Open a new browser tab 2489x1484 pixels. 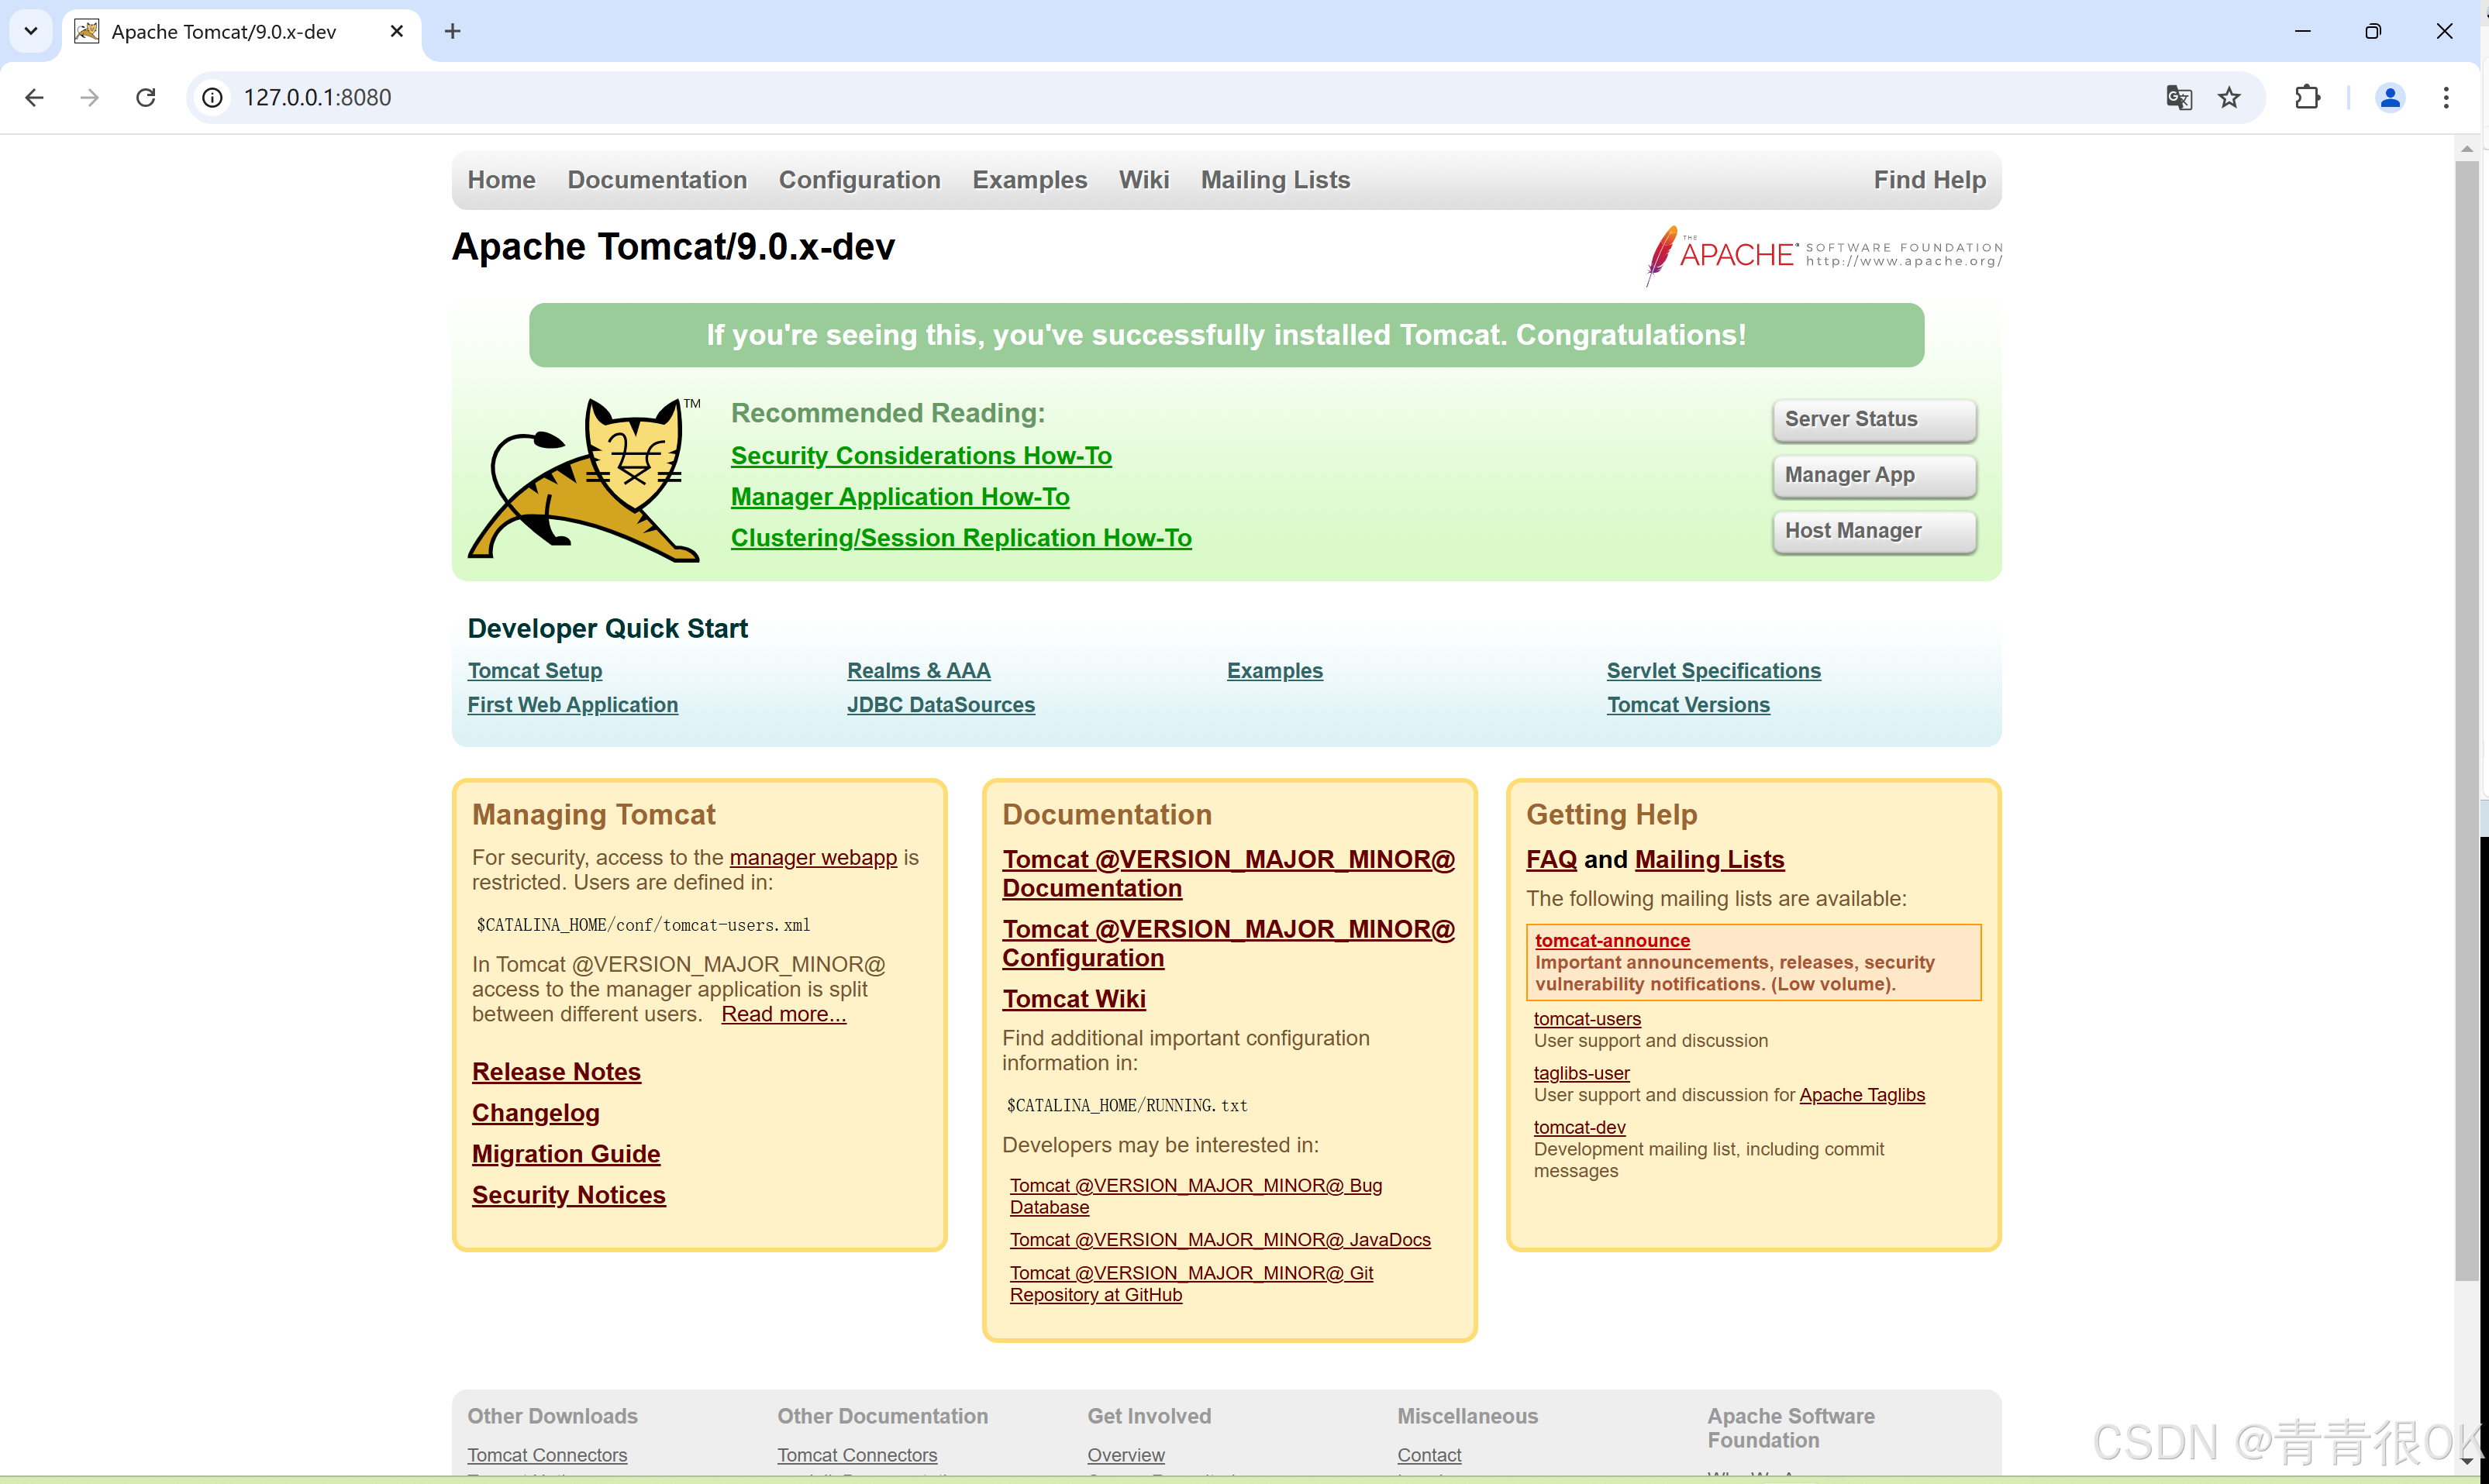[453, 31]
